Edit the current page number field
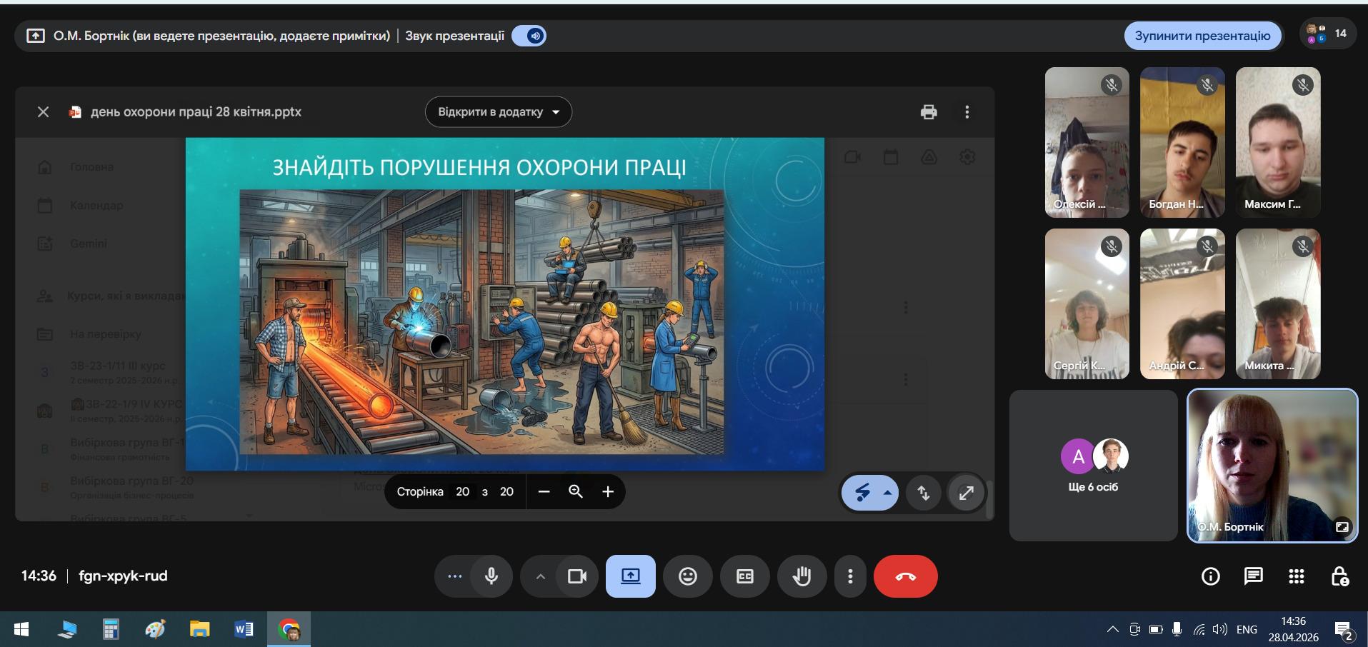Viewport: 1368px width, 647px height. pyautogui.click(x=463, y=491)
